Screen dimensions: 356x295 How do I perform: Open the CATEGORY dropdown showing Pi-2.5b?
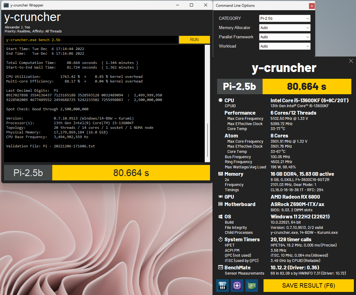pyautogui.click(x=285, y=18)
